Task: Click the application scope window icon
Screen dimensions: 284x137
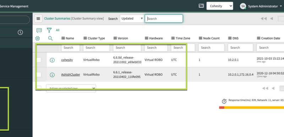Action: [201, 6]
